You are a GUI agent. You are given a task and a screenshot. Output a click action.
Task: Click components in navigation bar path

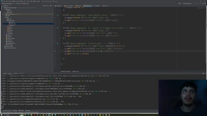point(18,4)
